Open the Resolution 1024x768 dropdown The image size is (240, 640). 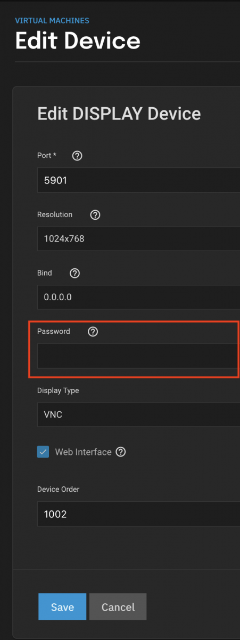point(138,238)
